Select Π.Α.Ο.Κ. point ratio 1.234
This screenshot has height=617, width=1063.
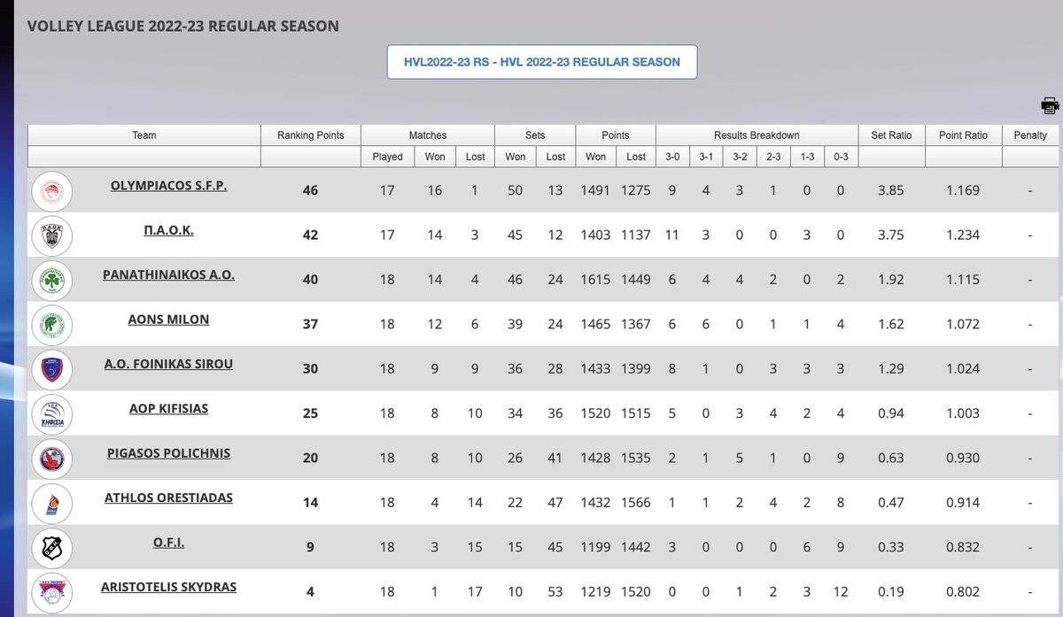[x=963, y=235]
